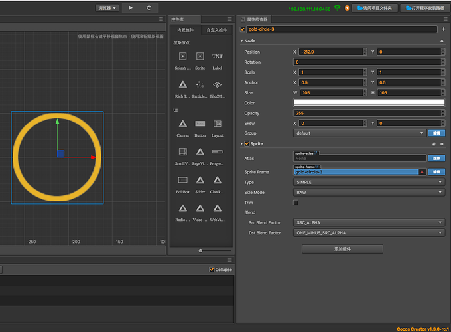Choose the Button control in the library

[x=200, y=124]
